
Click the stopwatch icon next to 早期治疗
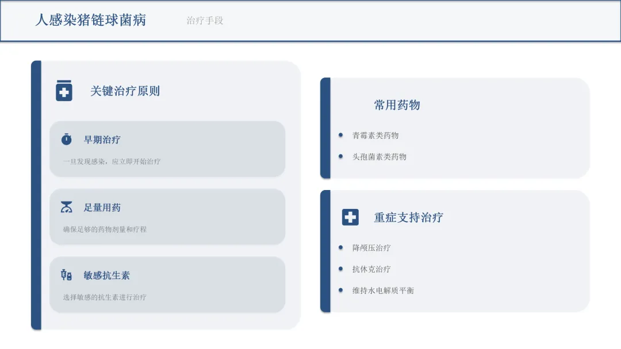coord(67,139)
